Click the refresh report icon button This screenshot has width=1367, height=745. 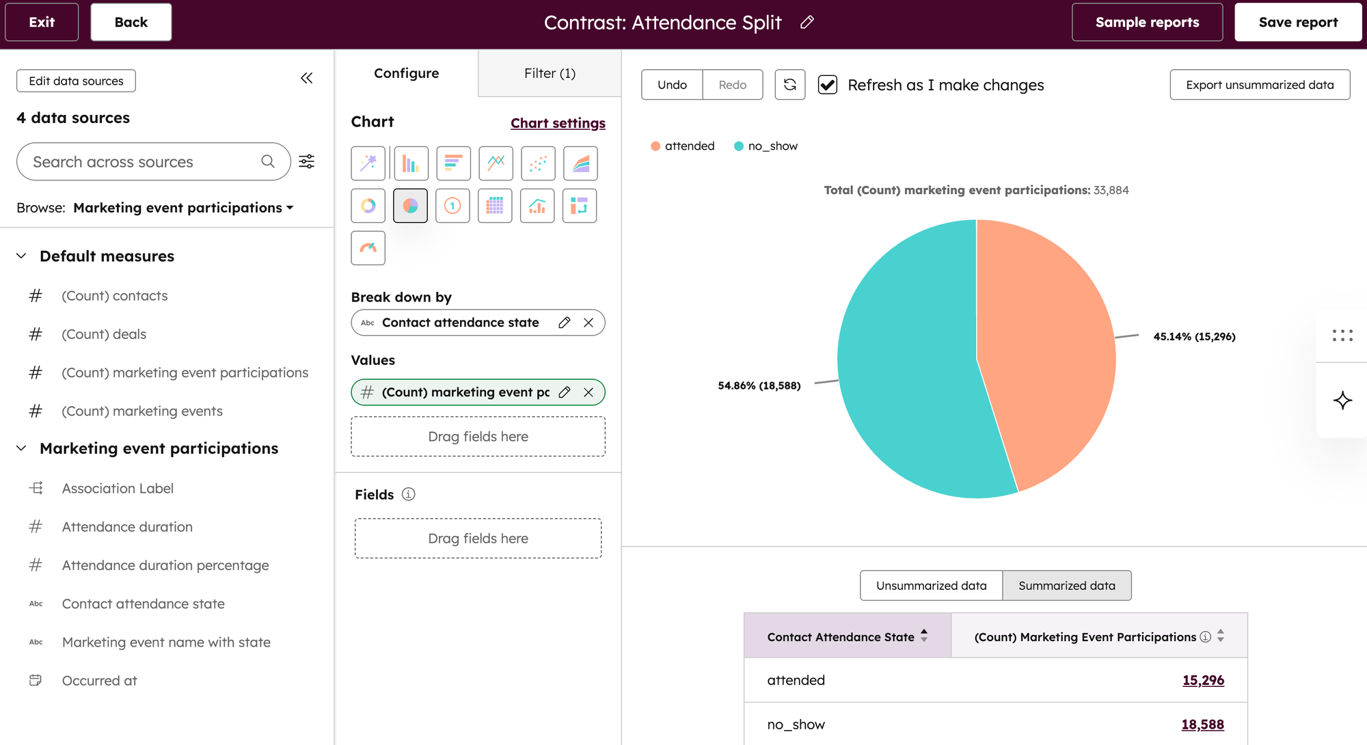(x=789, y=85)
